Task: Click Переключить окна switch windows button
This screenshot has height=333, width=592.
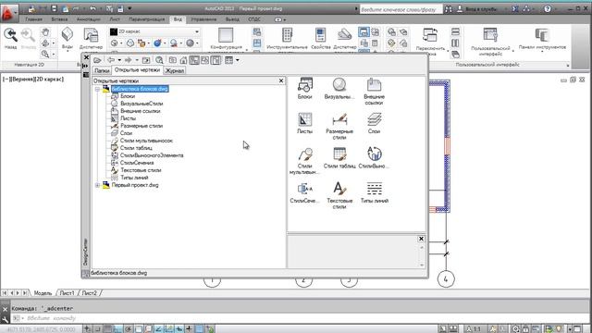Action: click(430, 41)
